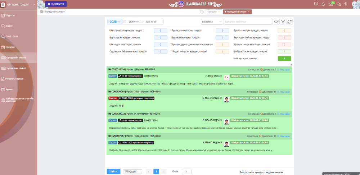The width and height of the screenshot is (360, 175).
Task: Click Яяц харах link for G260310014
Action: [x=284, y=69]
